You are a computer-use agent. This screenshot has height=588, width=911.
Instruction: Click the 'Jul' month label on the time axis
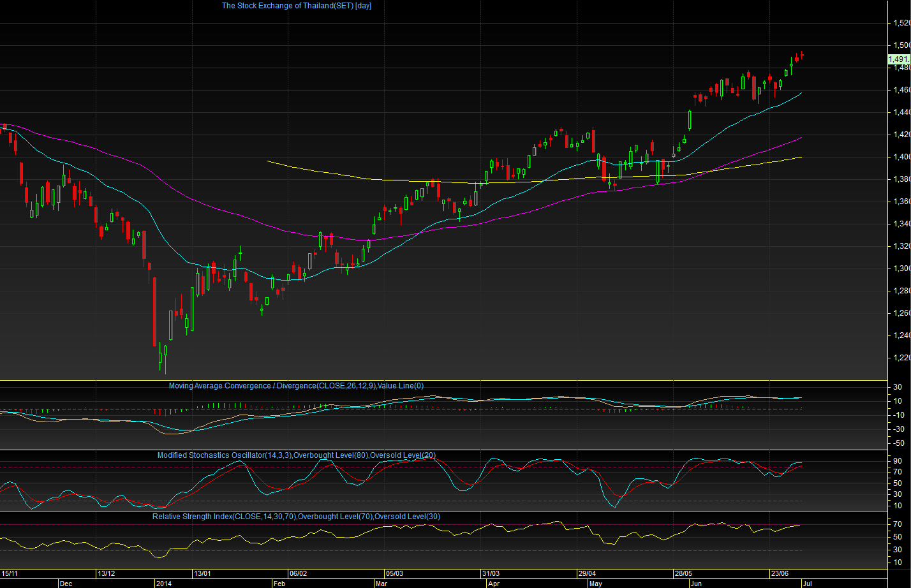806,583
